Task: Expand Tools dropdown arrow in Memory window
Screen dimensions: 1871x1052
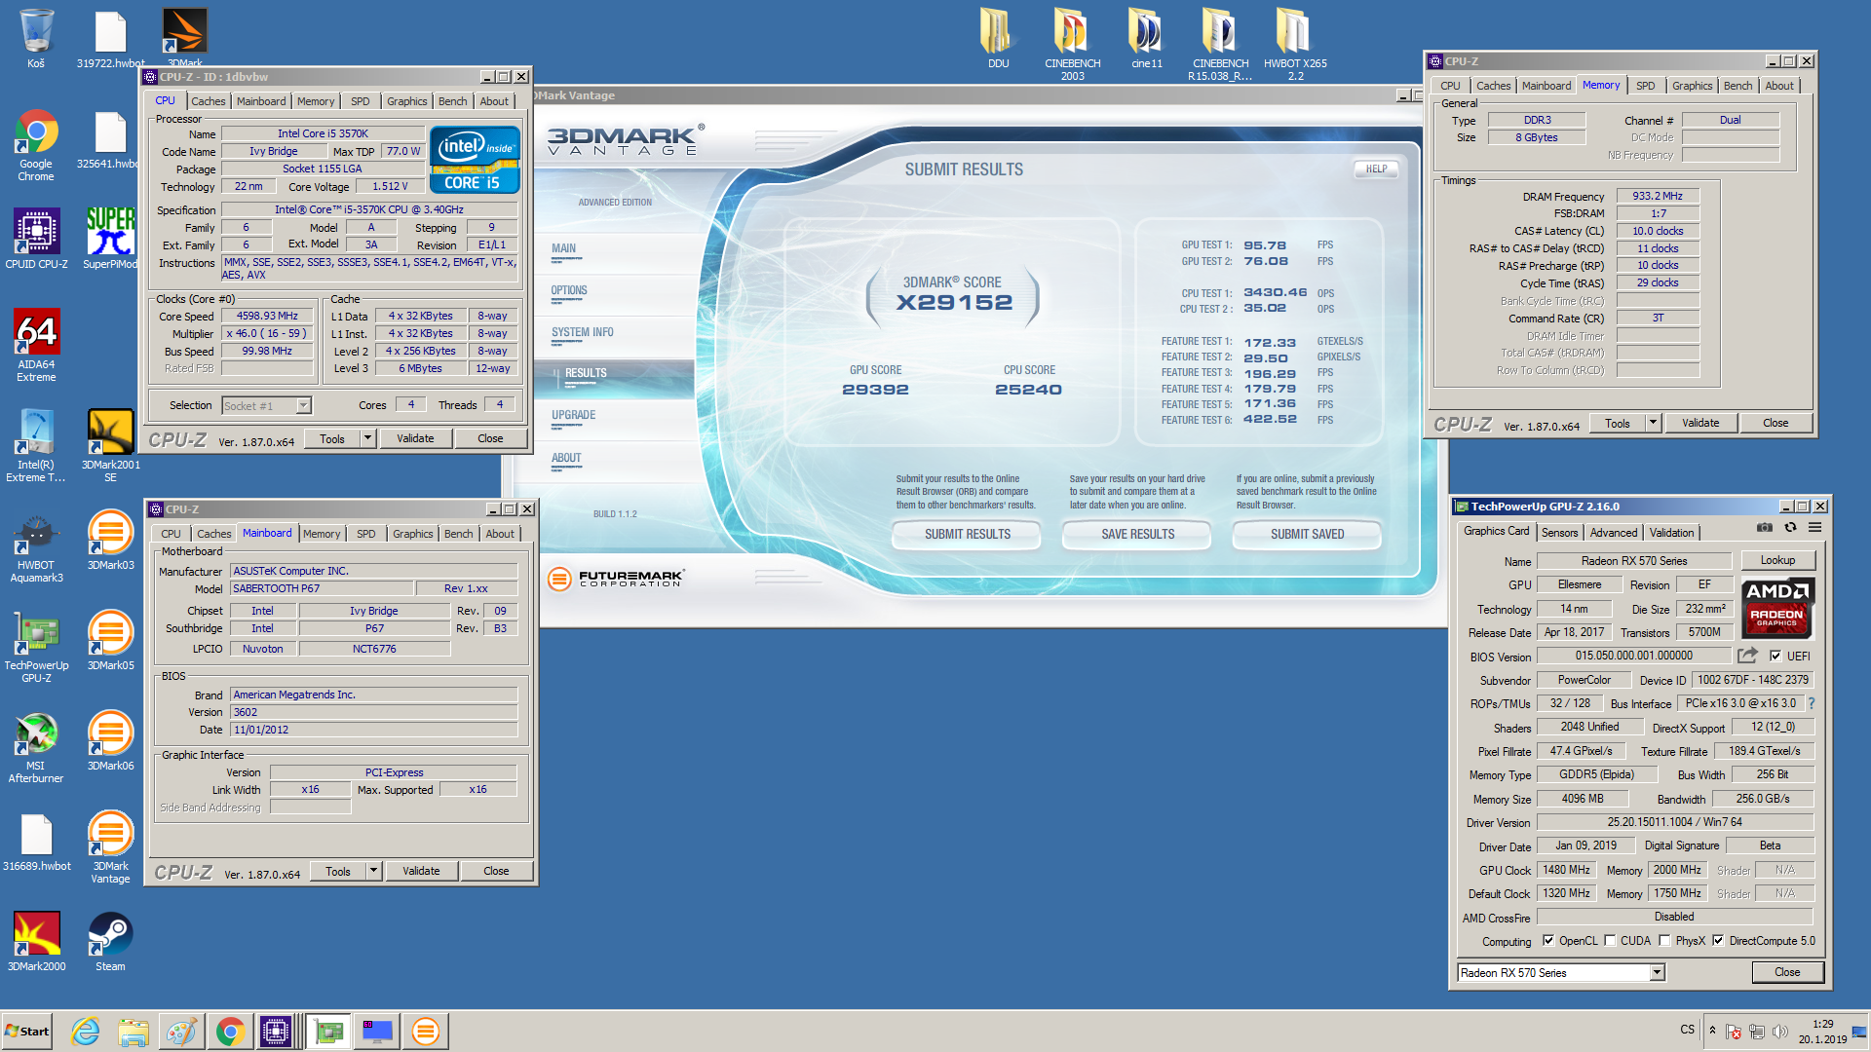Action: (x=1653, y=423)
